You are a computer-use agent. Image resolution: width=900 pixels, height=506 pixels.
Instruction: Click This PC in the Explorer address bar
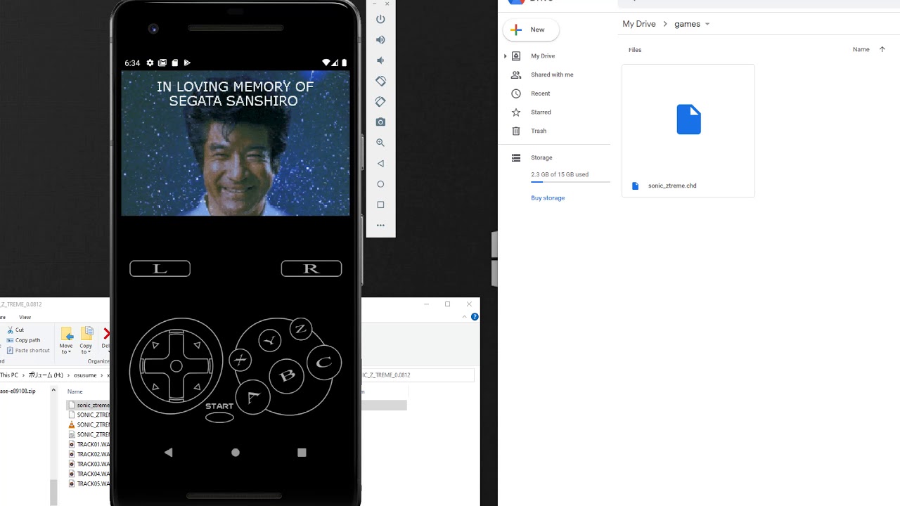[9, 375]
